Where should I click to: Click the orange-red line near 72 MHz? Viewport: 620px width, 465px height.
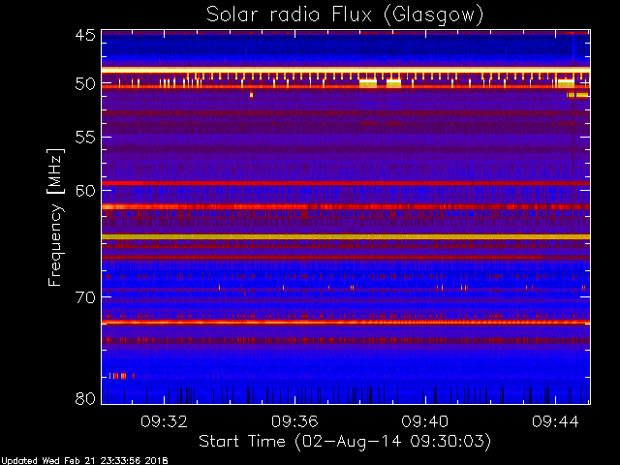[346, 323]
